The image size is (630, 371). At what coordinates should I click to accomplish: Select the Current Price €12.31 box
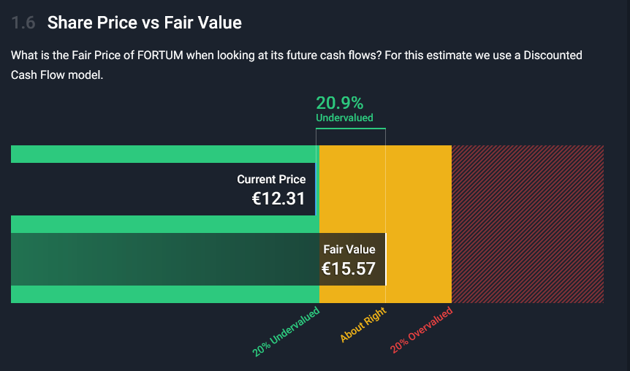[163, 189]
